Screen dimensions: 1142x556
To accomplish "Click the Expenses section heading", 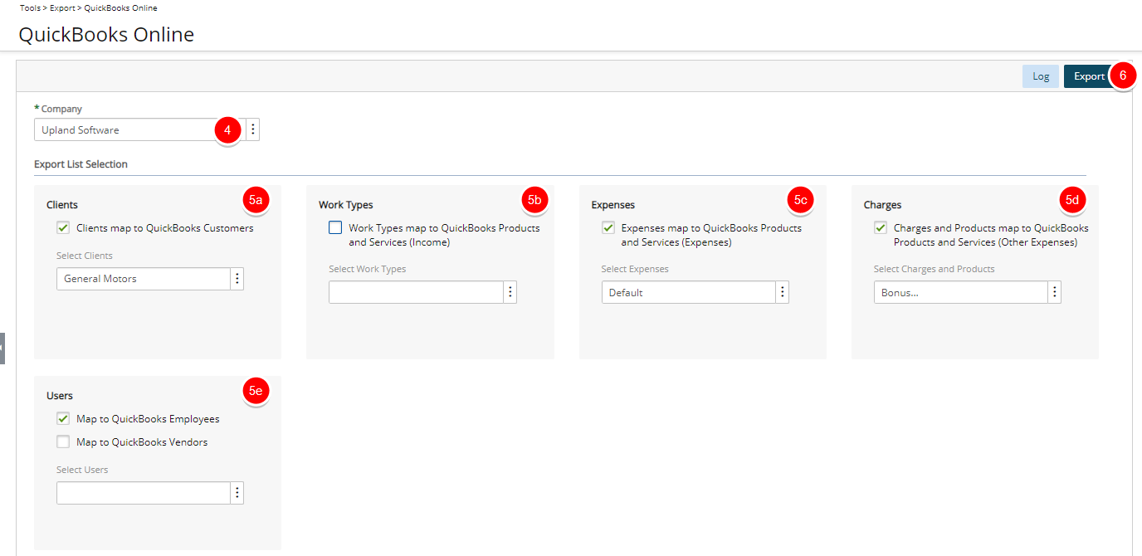I will click(x=613, y=205).
